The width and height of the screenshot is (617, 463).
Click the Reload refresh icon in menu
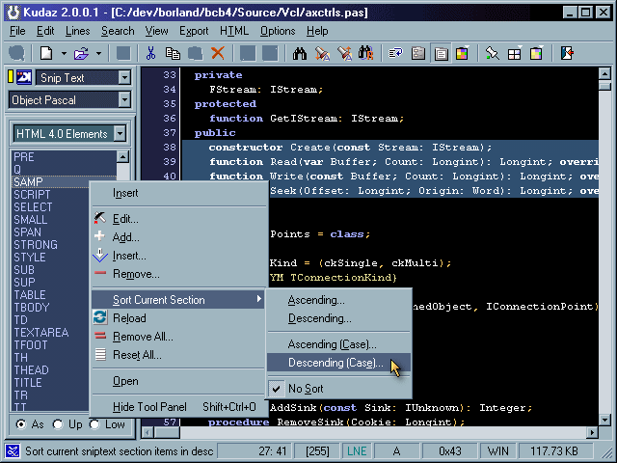tap(100, 317)
